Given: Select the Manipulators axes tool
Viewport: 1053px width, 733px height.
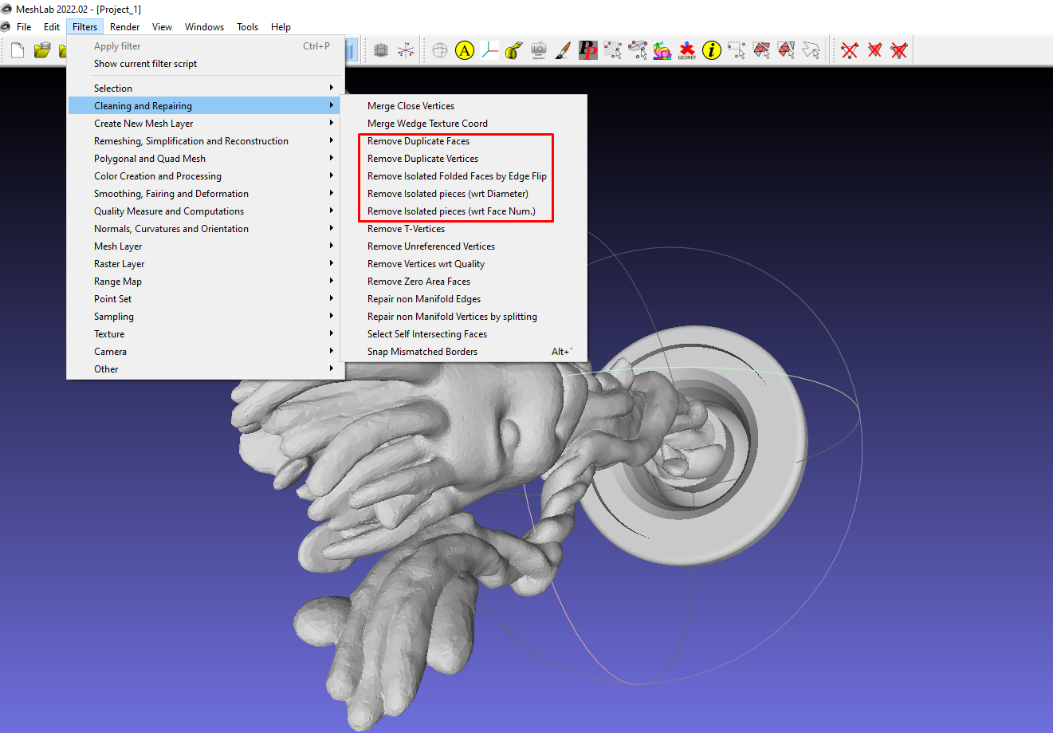Looking at the screenshot, I should (x=489, y=51).
